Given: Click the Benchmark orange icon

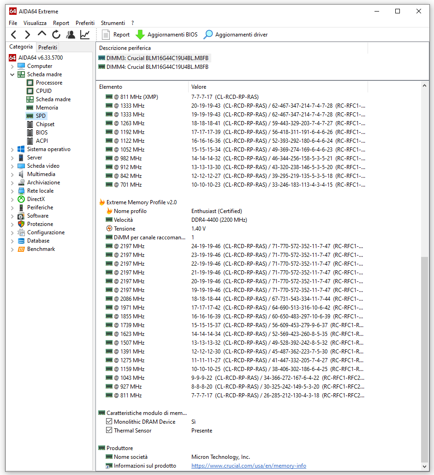Looking at the screenshot, I should pyautogui.click(x=21, y=249).
